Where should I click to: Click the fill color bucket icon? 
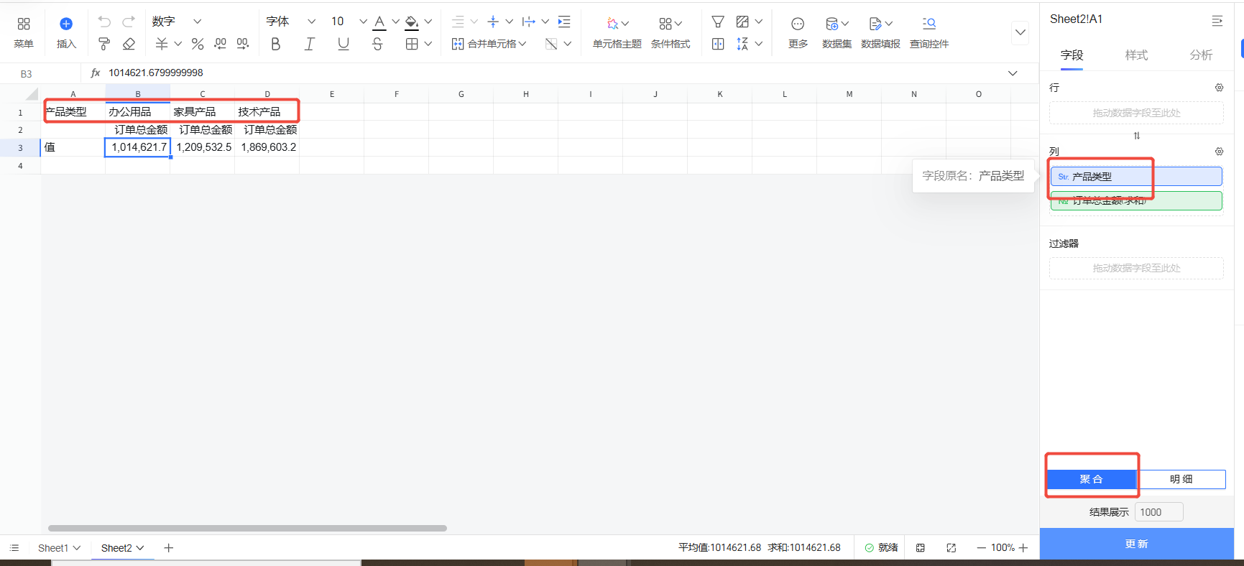coord(411,22)
